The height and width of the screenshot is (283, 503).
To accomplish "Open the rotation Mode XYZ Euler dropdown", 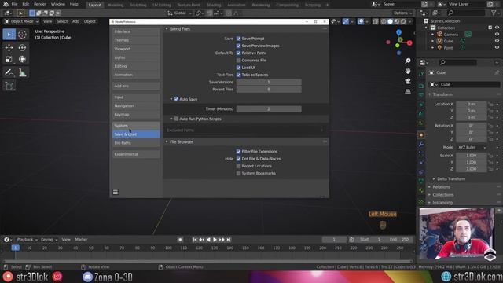I will coord(472,147).
